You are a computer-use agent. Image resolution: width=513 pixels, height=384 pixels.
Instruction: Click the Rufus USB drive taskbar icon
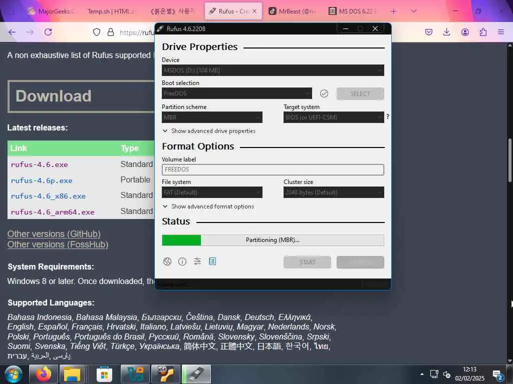[x=196, y=374]
